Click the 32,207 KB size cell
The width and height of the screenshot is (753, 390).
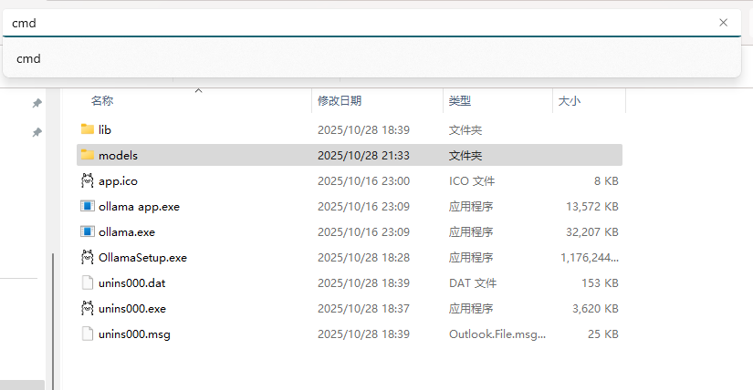pos(592,231)
